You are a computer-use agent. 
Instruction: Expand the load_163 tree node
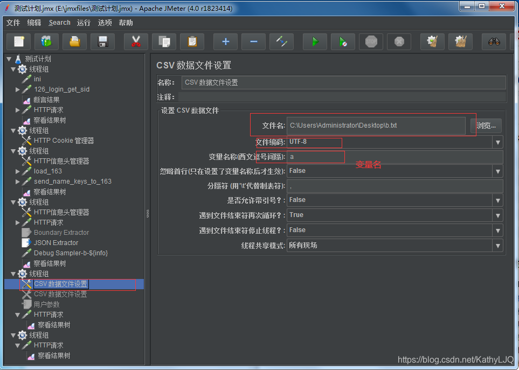(x=18, y=171)
